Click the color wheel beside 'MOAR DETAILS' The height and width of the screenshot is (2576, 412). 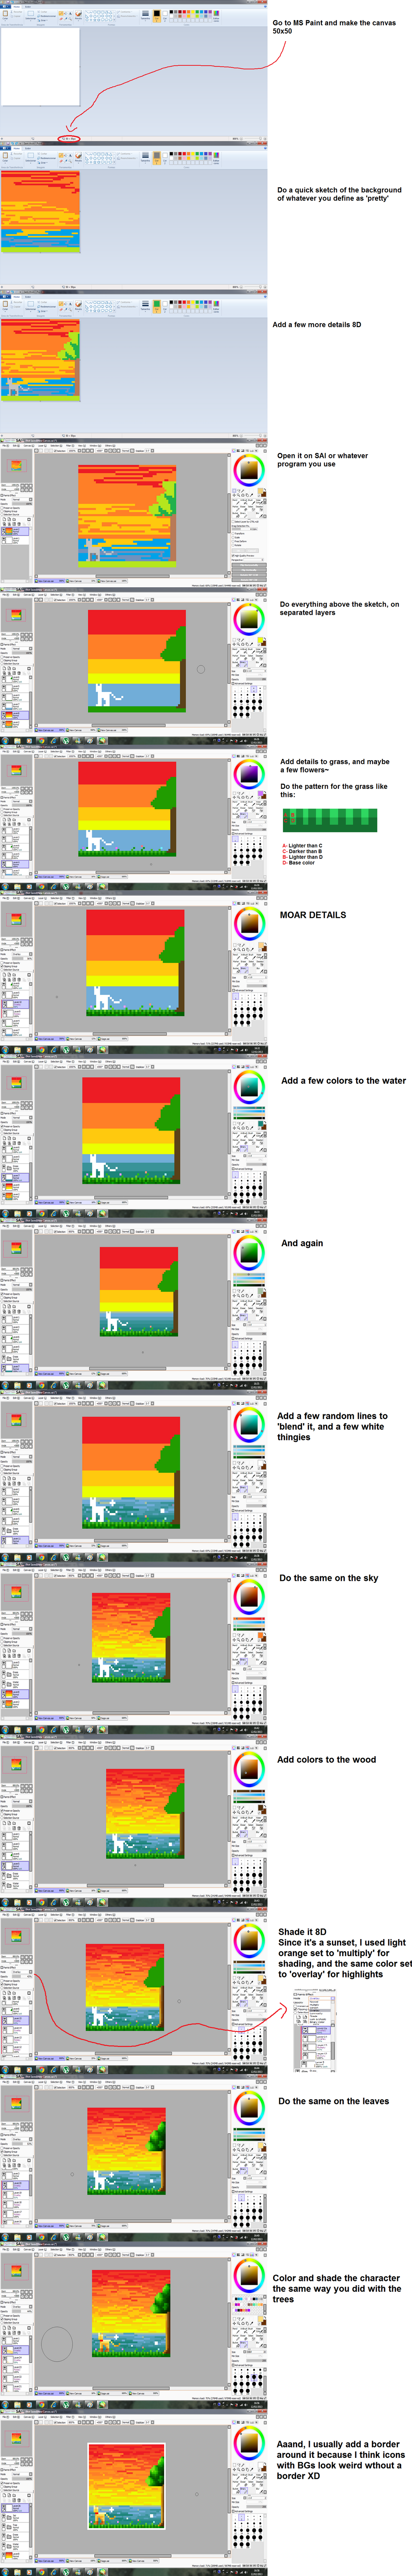[249, 923]
